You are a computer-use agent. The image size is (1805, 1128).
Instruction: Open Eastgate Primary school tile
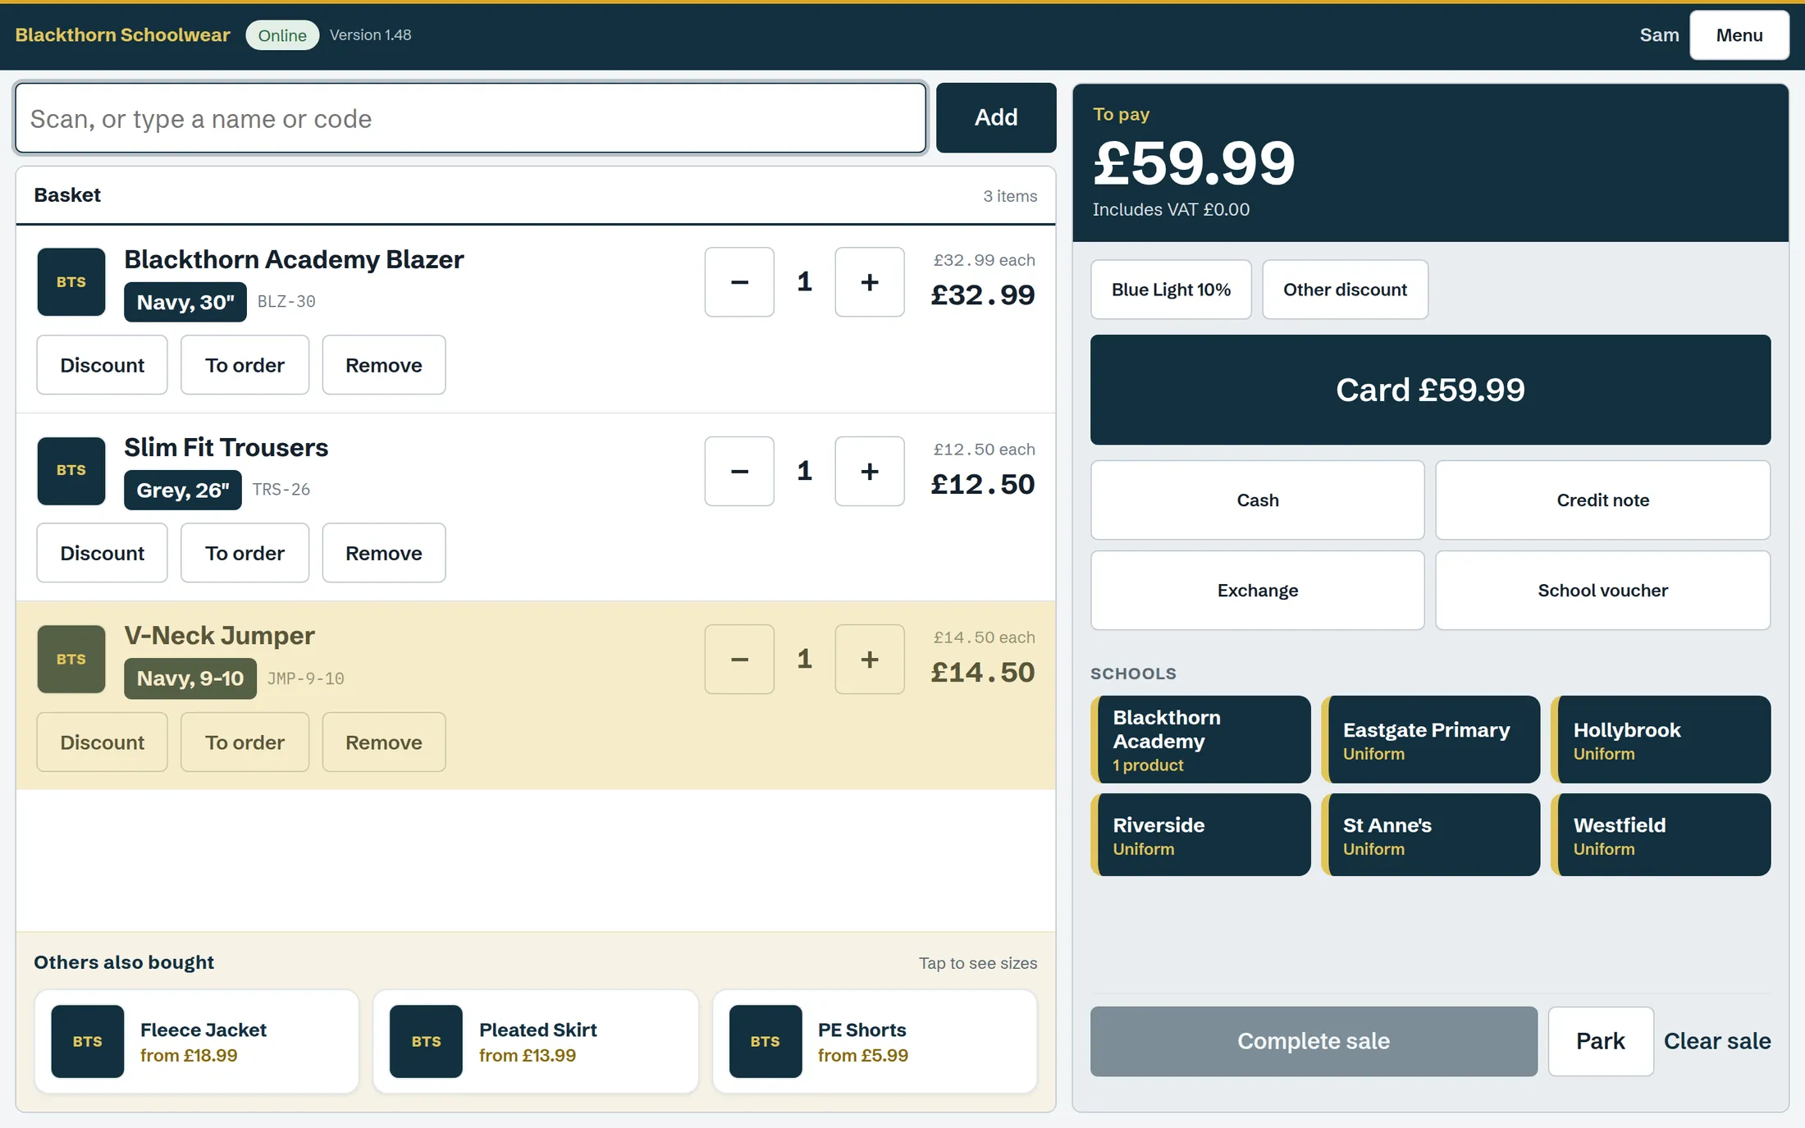tap(1430, 740)
